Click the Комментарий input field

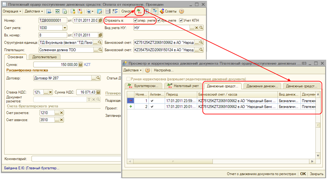(x=74, y=159)
